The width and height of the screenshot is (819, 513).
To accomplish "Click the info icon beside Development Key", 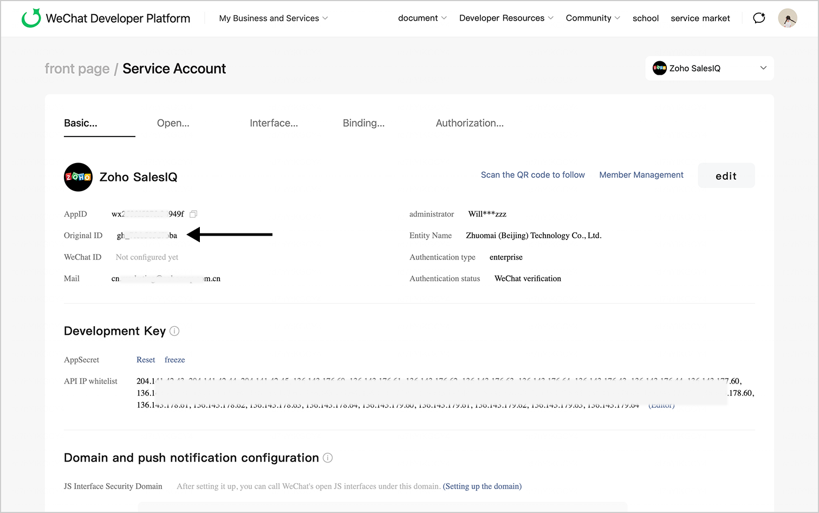I will 174,331.
